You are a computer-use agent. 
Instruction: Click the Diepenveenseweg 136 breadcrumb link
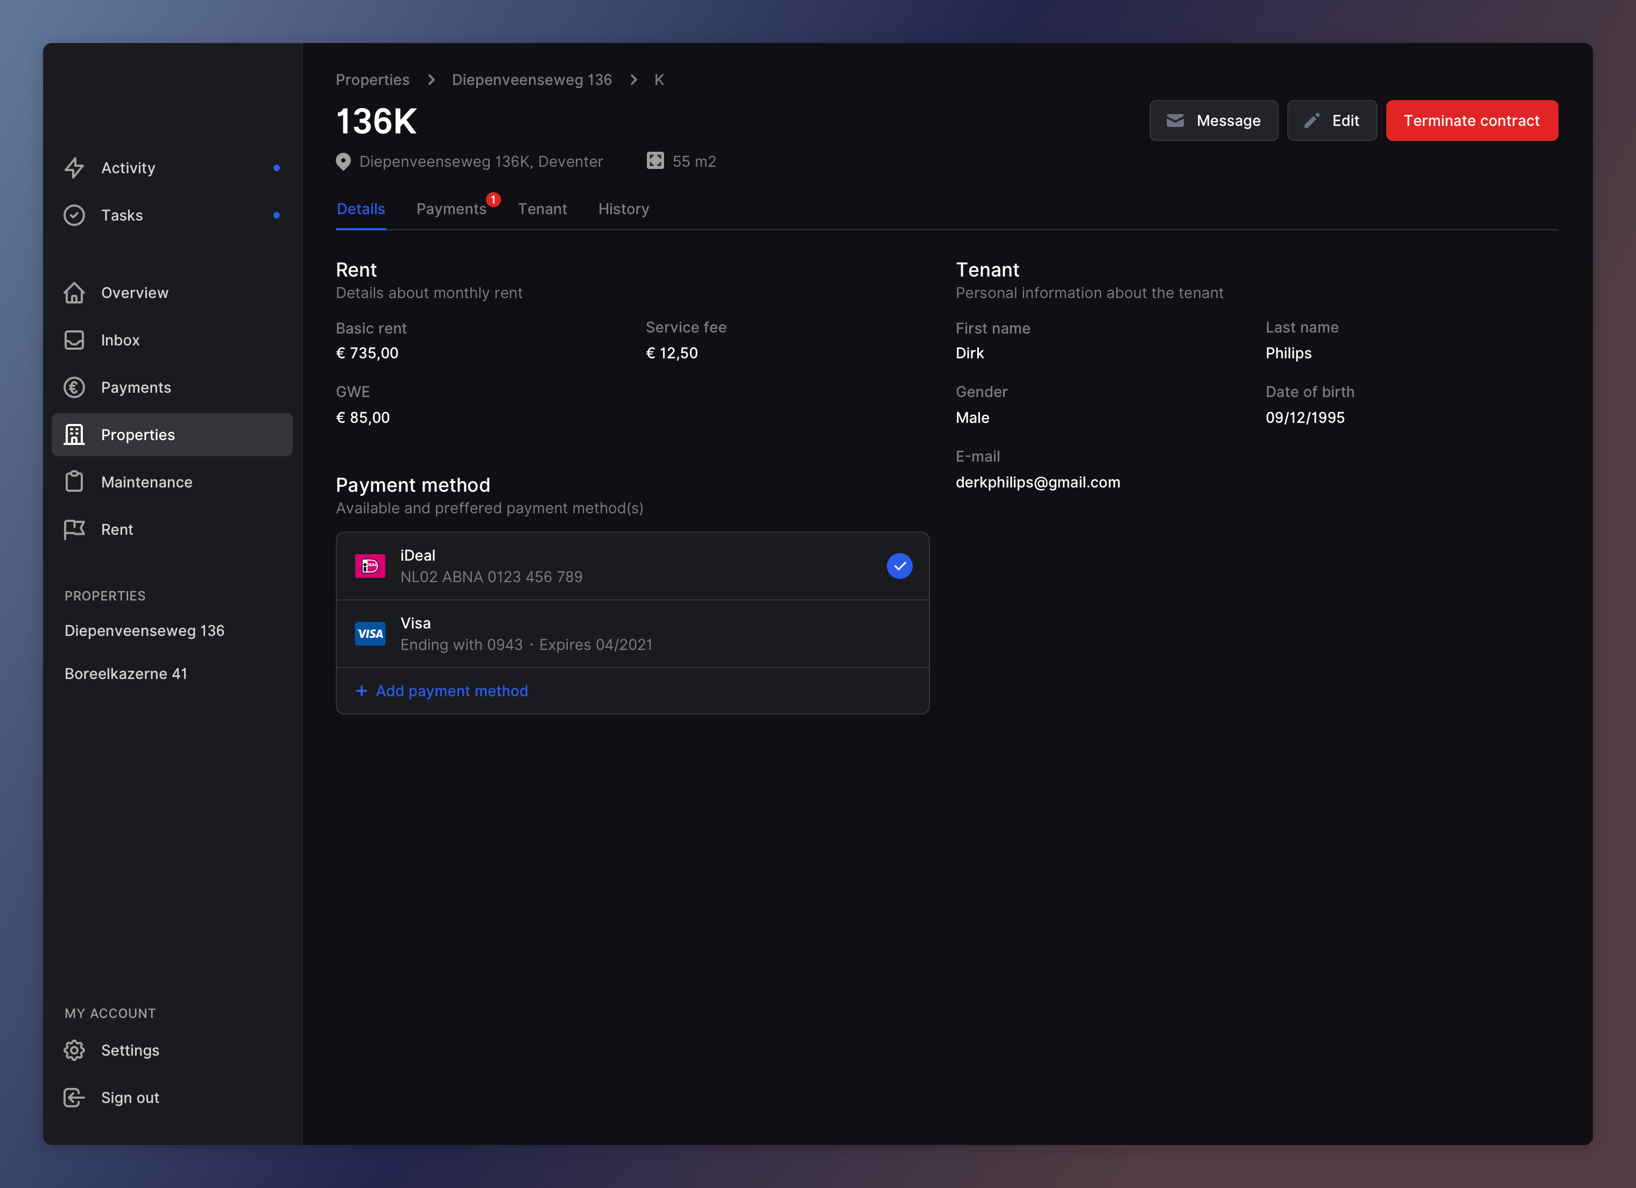[x=532, y=80]
